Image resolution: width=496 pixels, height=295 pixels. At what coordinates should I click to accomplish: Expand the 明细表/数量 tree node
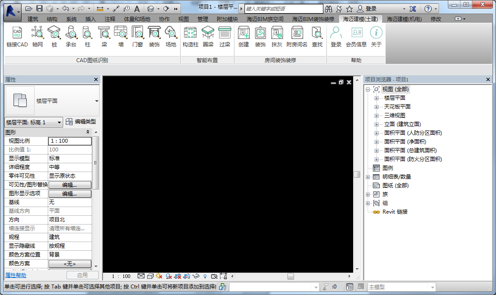click(368, 177)
